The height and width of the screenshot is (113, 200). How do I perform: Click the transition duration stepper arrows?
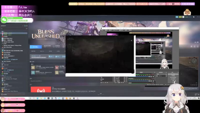click(166, 76)
